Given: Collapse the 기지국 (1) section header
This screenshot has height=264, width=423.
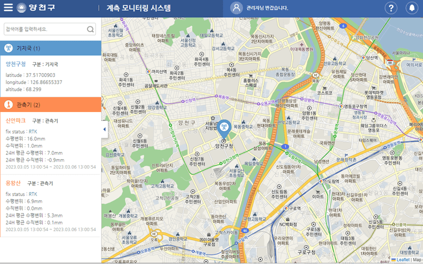Looking at the screenshot, I should point(51,48).
